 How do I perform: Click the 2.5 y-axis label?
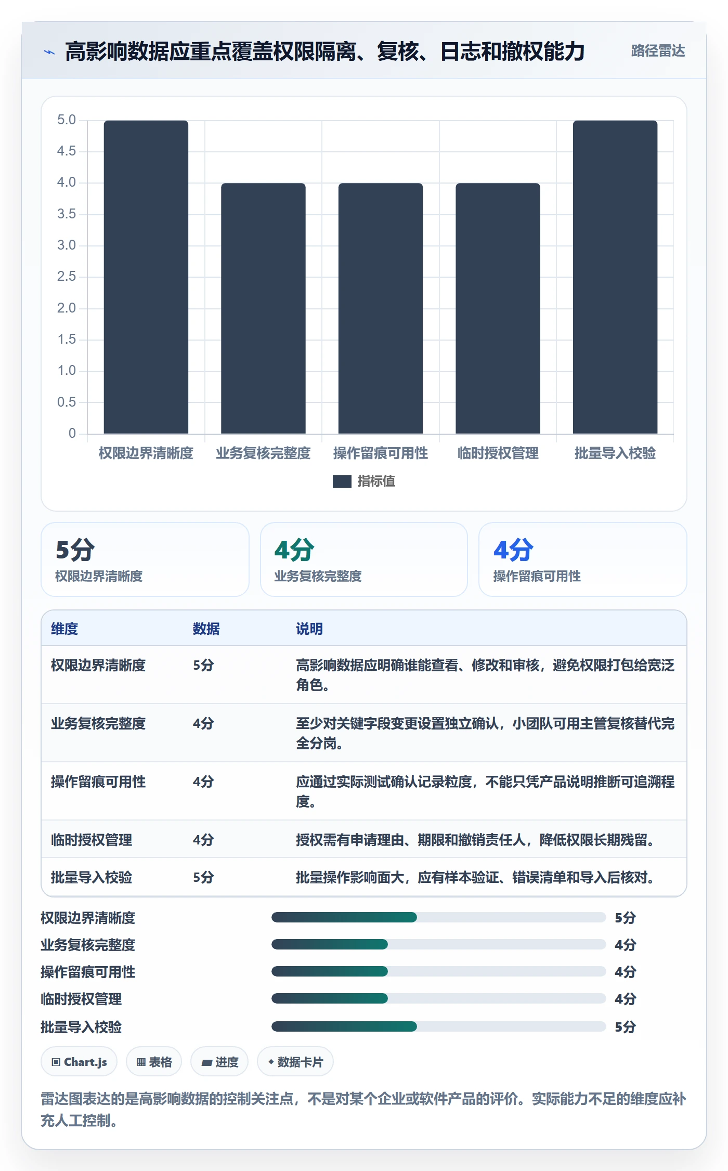pos(67,277)
